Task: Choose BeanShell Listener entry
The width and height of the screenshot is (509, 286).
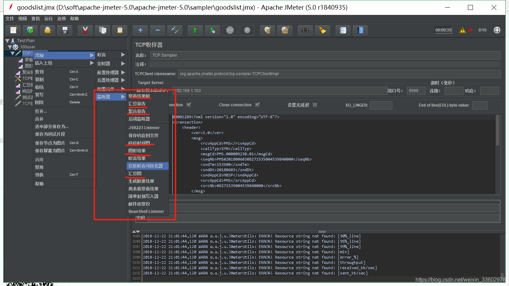Action: point(147,212)
